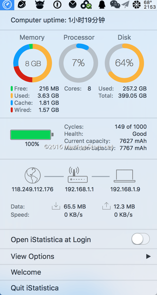The image size is (157, 295).
Task: Click the Wi-Fi router icon
Action: coord(78,175)
